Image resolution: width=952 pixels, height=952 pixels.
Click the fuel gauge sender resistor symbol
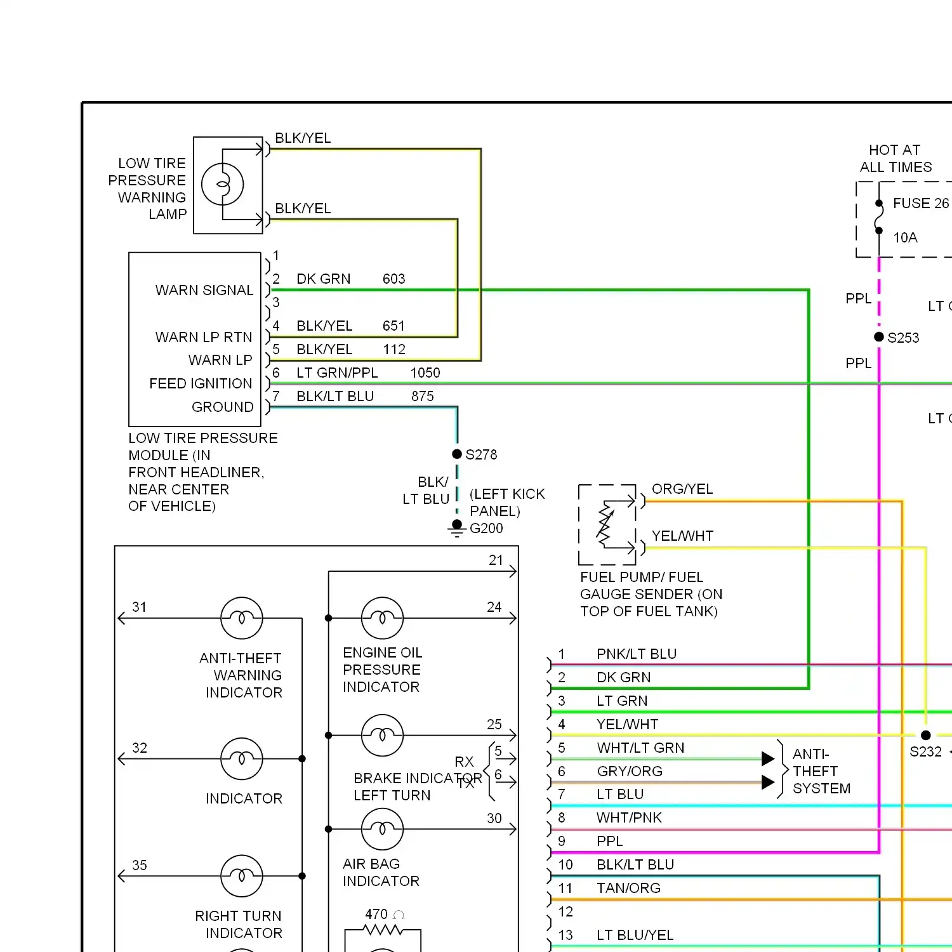tap(605, 524)
